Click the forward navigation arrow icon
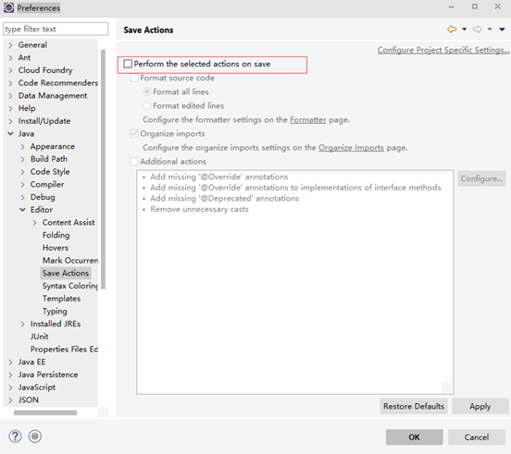The height and width of the screenshot is (454, 511). click(x=477, y=30)
